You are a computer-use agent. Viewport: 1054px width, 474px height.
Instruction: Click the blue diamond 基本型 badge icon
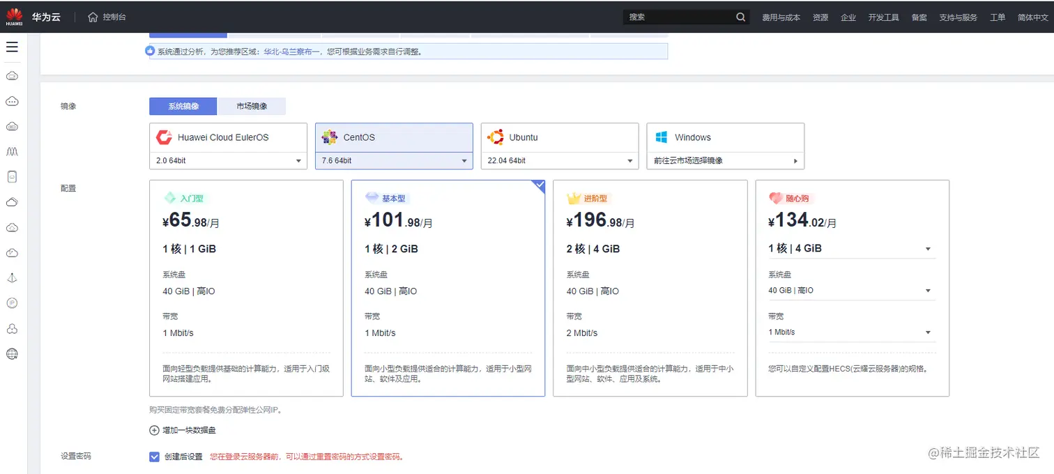372,198
